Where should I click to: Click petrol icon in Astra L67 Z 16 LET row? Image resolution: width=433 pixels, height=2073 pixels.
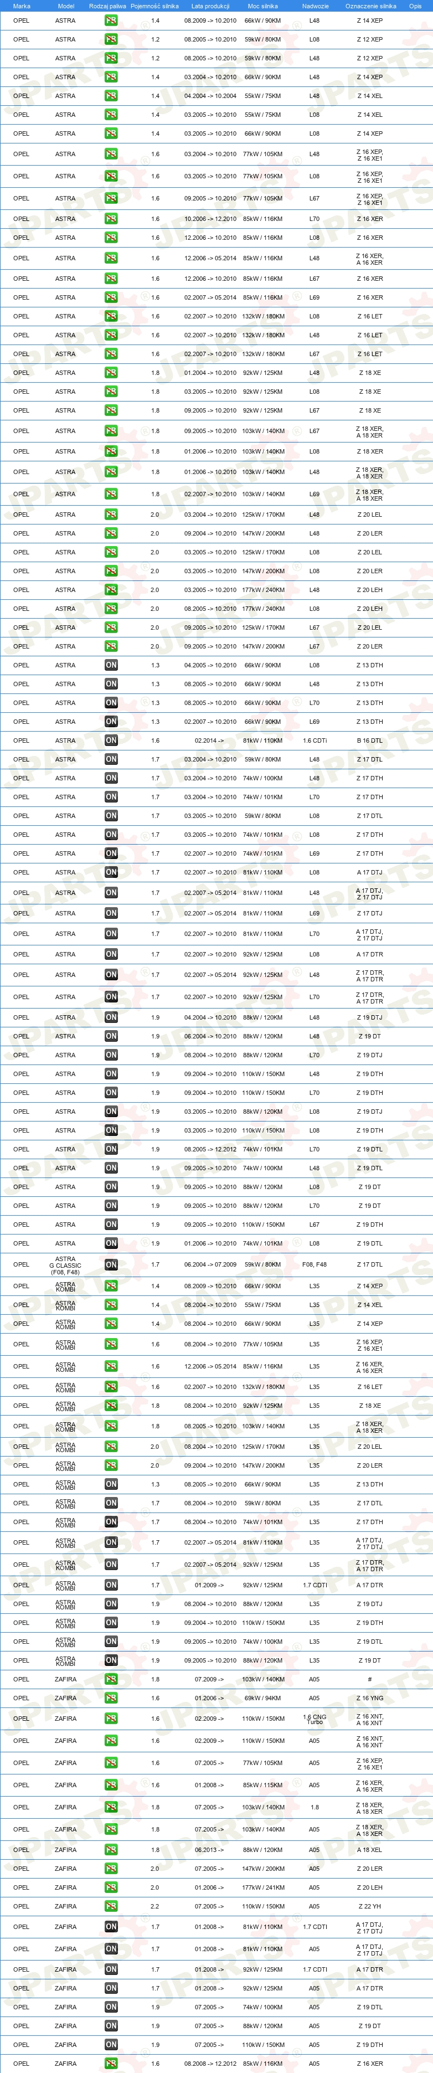(x=111, y=354)
